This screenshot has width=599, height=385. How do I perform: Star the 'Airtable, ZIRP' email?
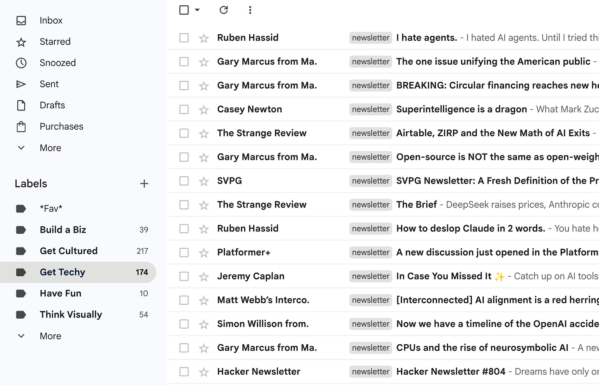pos(204,134)
